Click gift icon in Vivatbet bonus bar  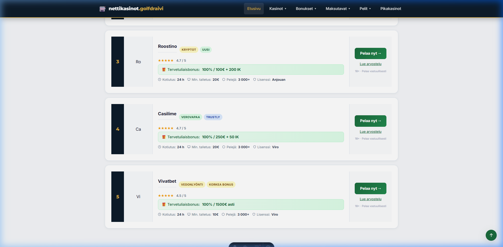coord(164,204)
